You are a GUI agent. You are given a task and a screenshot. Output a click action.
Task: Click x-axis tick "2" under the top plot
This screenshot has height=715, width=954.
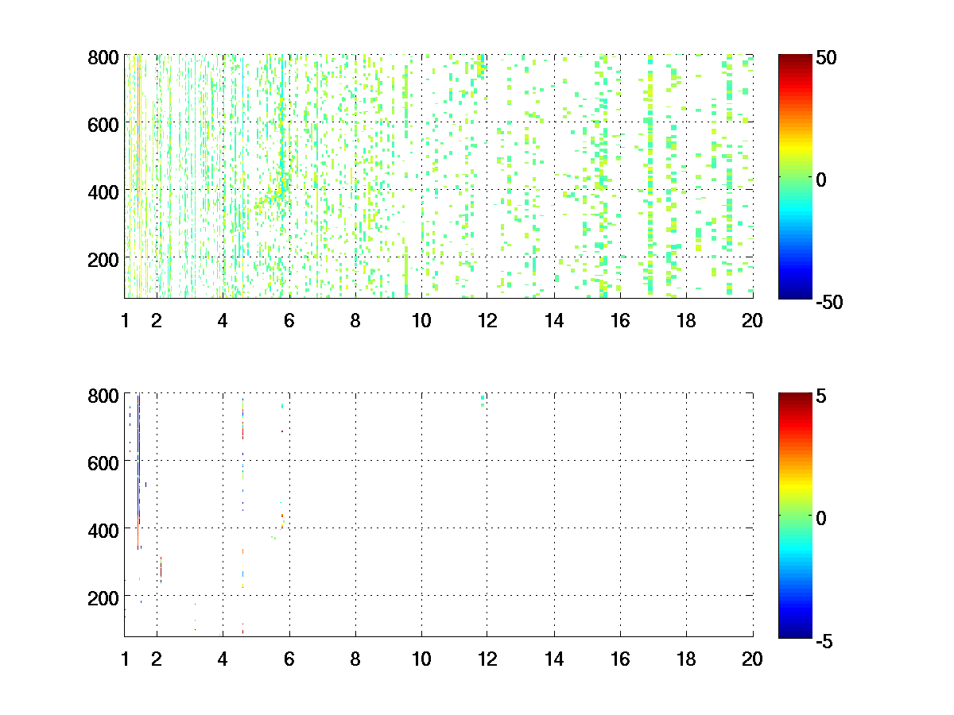157,321
